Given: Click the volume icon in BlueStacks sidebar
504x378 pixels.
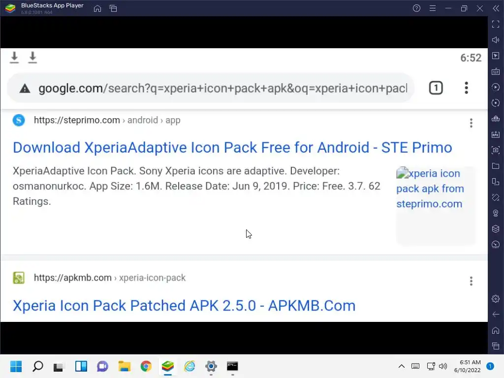Looking at the screenshot, I should pos(496,40).
